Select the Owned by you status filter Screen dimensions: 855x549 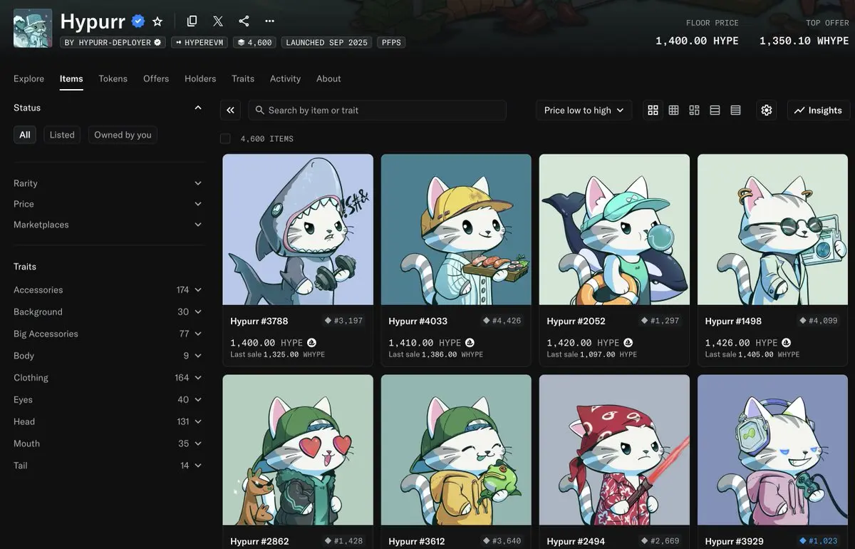[x=123, y=135]
